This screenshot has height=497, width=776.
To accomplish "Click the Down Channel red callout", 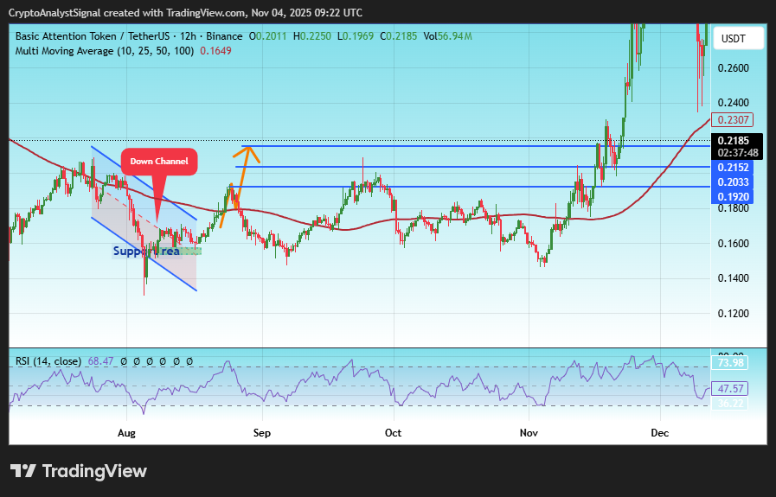I will [x=159, y=162].
